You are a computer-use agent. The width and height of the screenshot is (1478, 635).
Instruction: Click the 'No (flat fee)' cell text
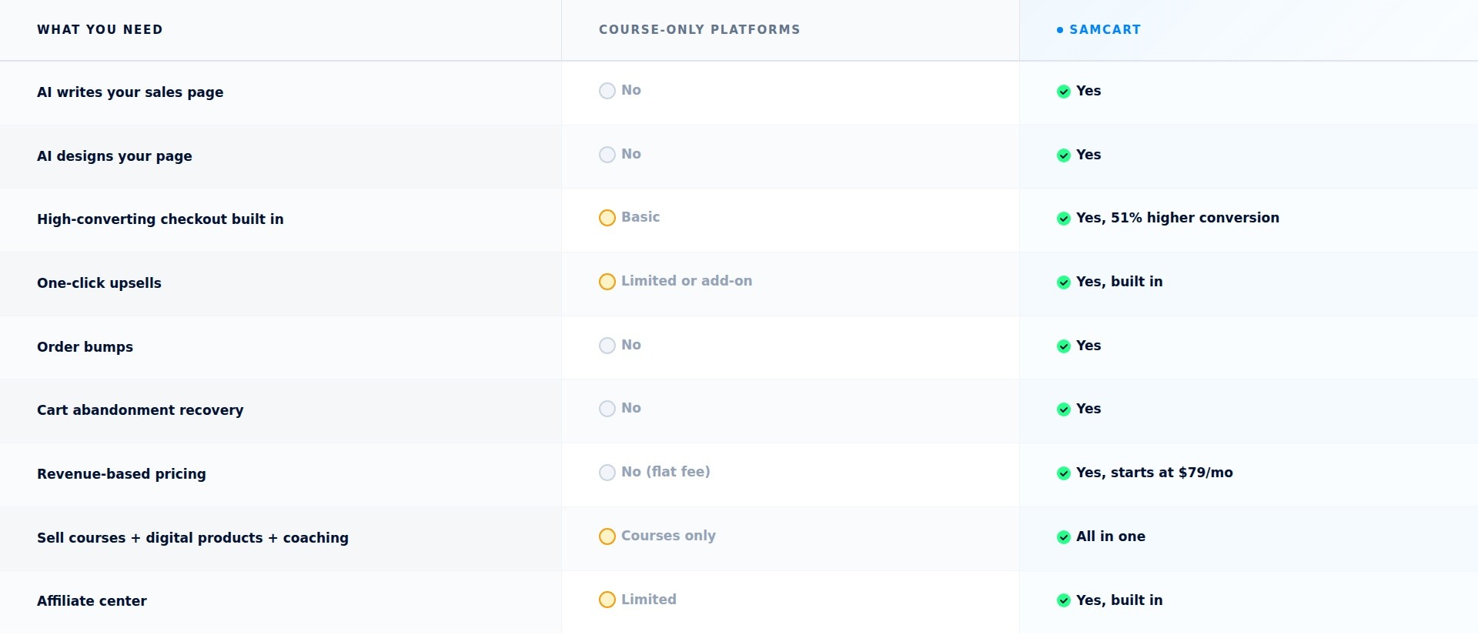(666, 472)
